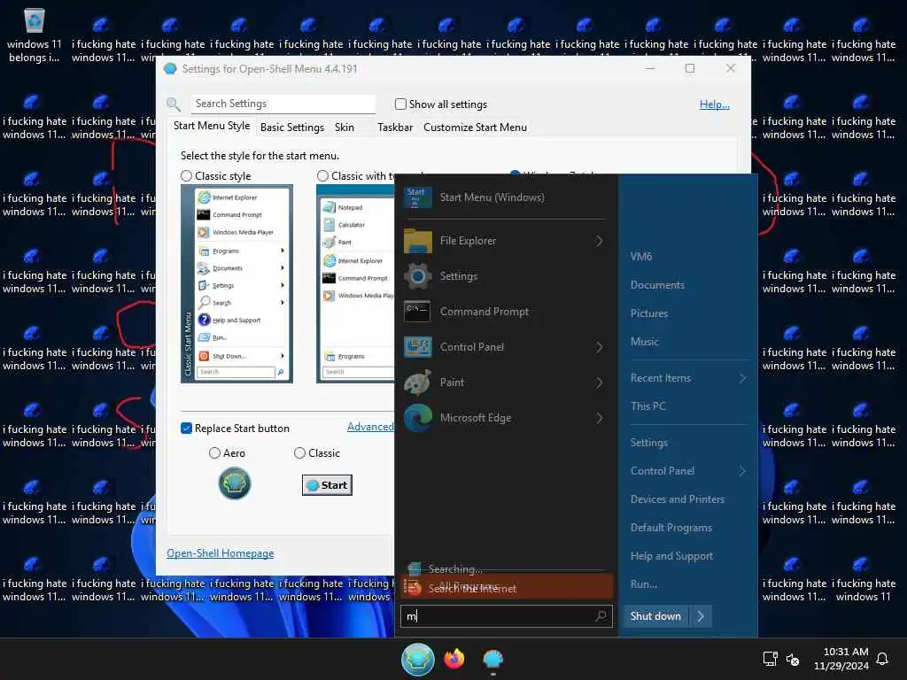Open Customize Start Menu tab

(x=475, y=127)
